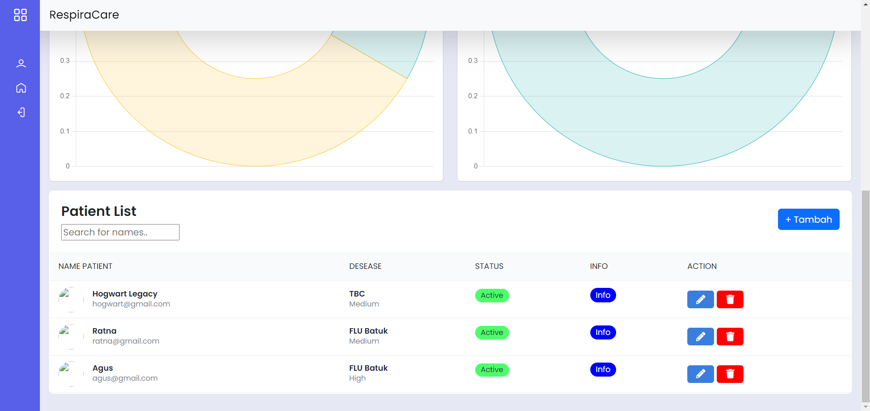Viewport: 870px width, 411px height.
Task: Open Info for Hogwart Legacy
Action: coord(603,295)
